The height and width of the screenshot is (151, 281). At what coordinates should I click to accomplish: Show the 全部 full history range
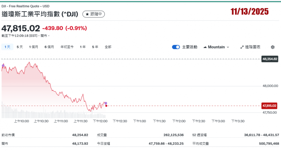[x=108, y=47]
